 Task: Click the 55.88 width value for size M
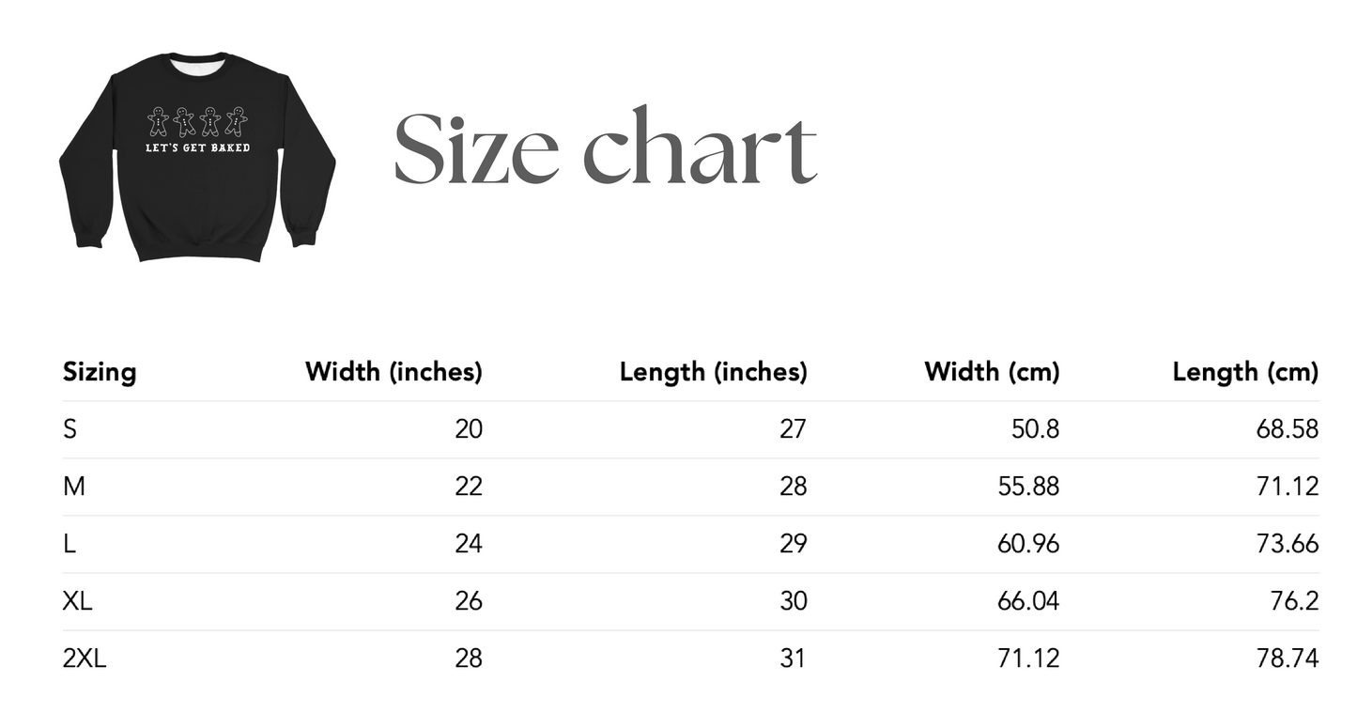coord(1028,487)
